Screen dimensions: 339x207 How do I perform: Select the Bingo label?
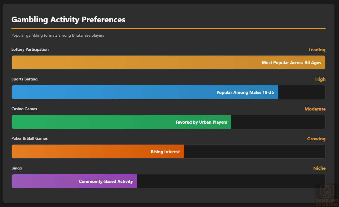pos(17,168)
